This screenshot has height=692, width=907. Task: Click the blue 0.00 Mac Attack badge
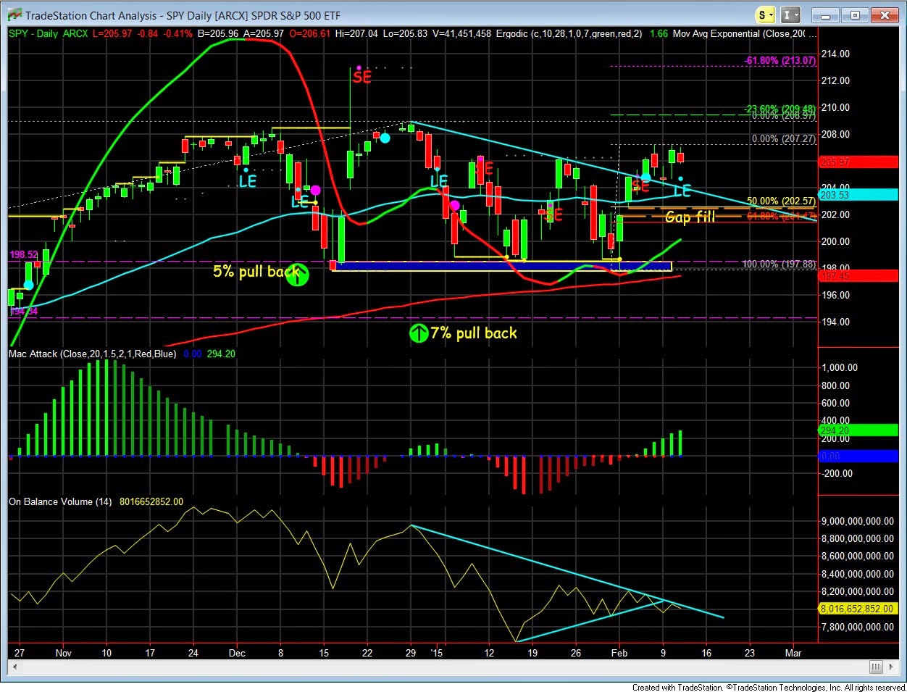click(x=859, y=457)
